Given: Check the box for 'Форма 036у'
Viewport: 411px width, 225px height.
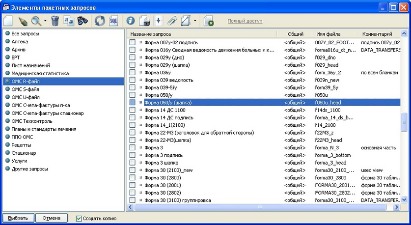Looking at the screenshot, I should 133,72.
